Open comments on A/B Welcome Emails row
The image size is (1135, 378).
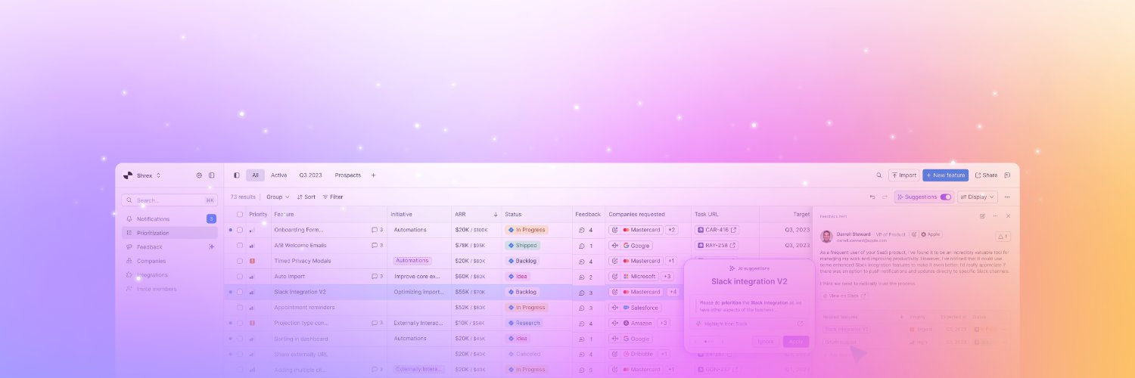[377, 246]
